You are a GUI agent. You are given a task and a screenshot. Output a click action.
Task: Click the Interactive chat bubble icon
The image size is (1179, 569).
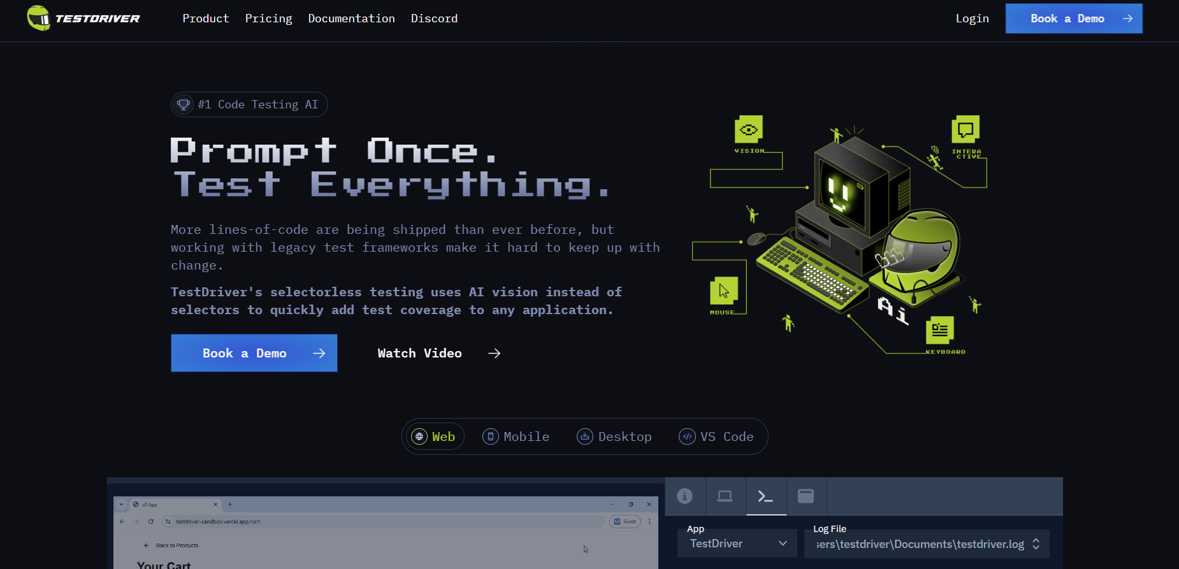click(966, 129)
